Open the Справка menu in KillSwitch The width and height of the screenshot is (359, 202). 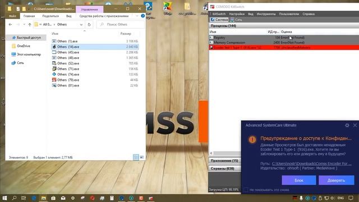pyautogui.click(x=309, y=14)
